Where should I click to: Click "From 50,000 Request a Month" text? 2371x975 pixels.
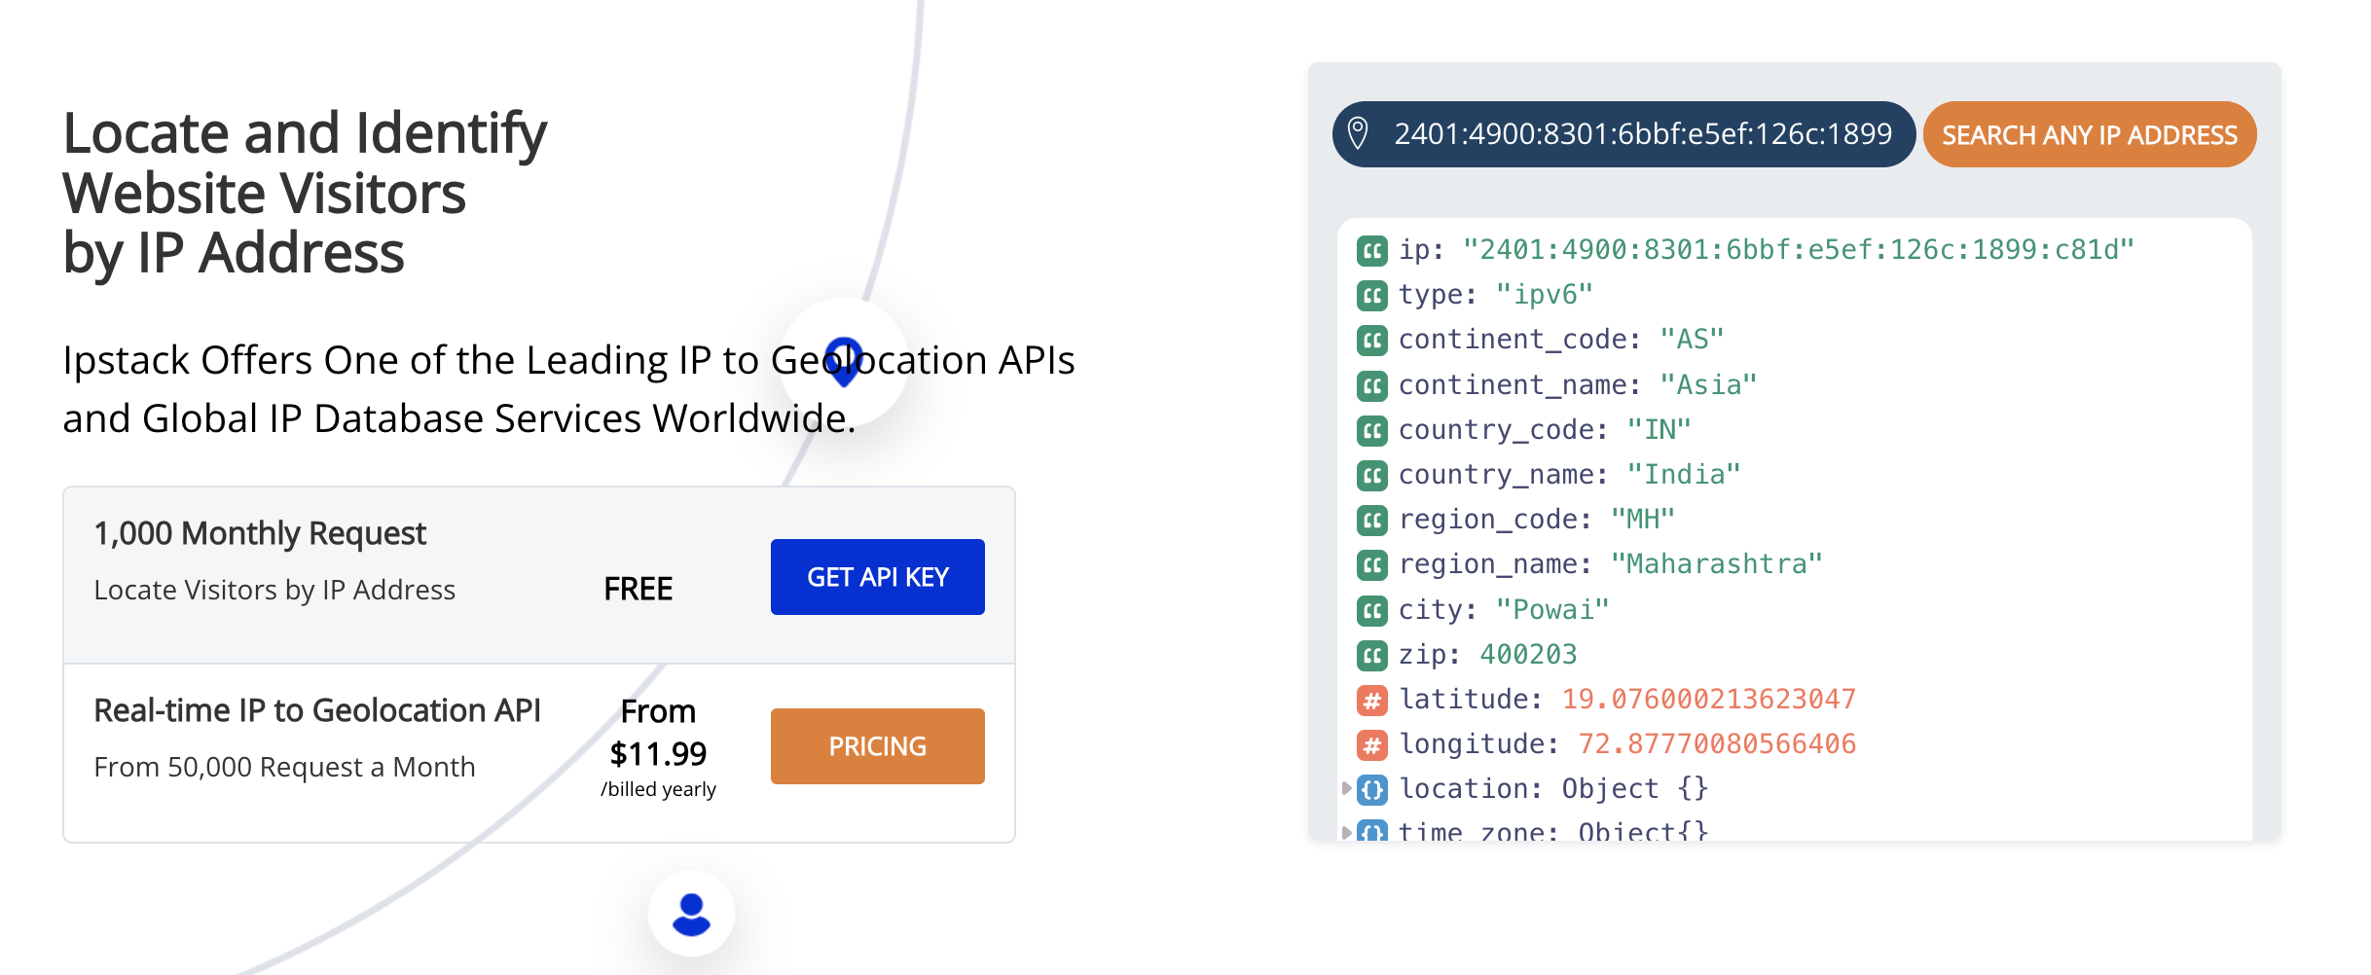pos(284,767)
